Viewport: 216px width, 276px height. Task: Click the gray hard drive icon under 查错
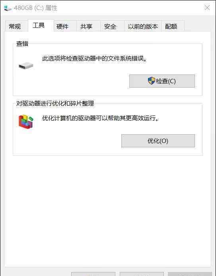coord(26,66)
